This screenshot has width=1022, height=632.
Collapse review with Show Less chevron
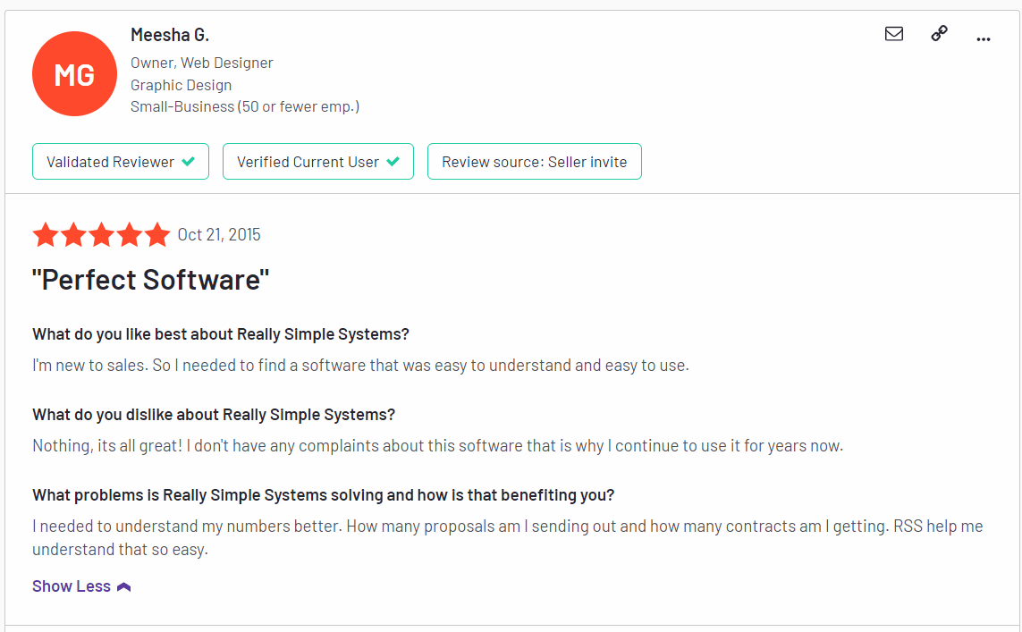pyautogui.click(x=124, y=587)
